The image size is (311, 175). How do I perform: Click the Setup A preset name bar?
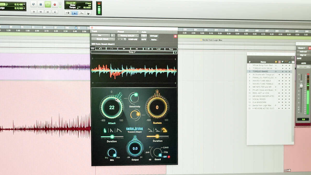(x=132, y=52)
